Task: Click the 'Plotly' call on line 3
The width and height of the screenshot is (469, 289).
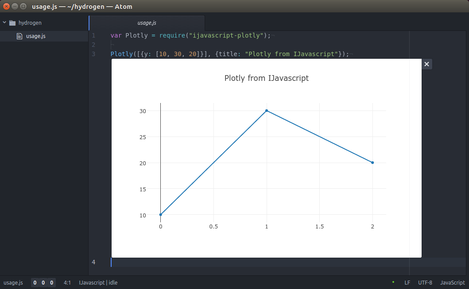Action: pos(122,54)
